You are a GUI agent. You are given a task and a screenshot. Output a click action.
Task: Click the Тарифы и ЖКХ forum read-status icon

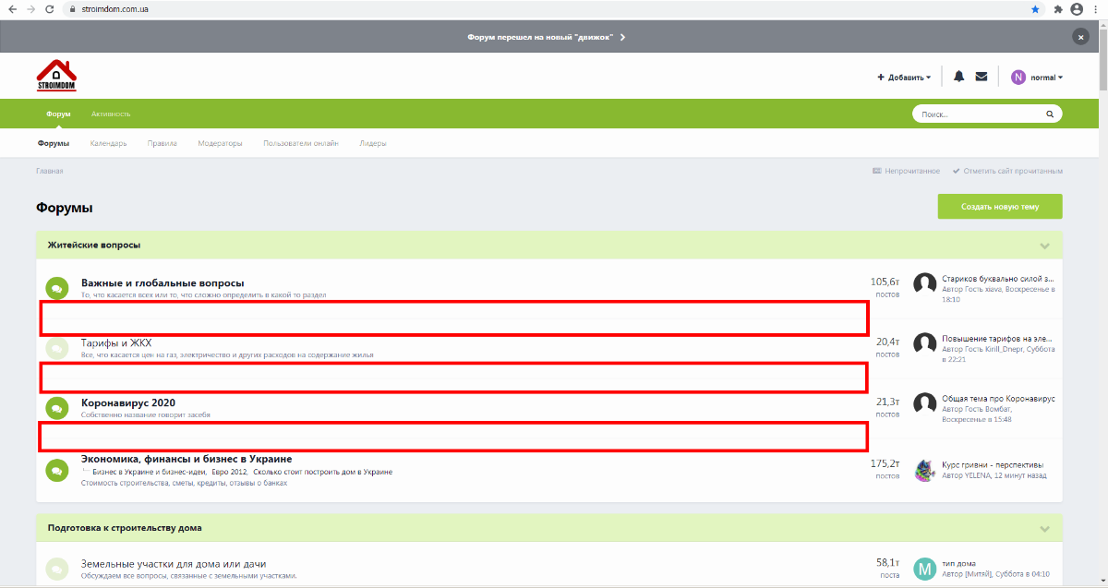[x=56, y=348]
